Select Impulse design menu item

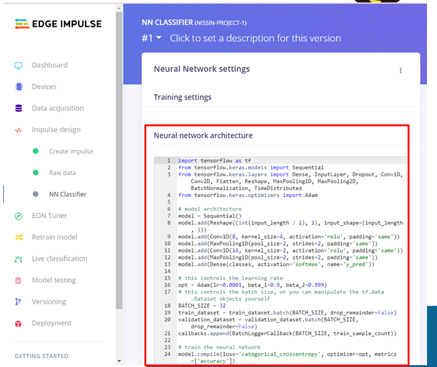(56, 129)
